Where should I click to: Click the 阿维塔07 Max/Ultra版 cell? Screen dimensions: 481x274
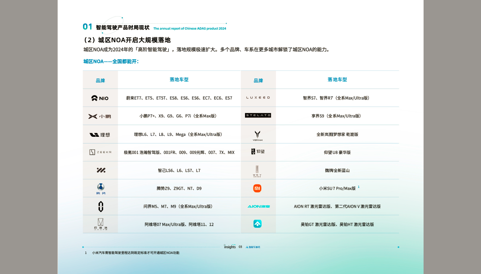tap(179, 224)
